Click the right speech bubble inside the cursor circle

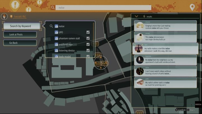105,63
